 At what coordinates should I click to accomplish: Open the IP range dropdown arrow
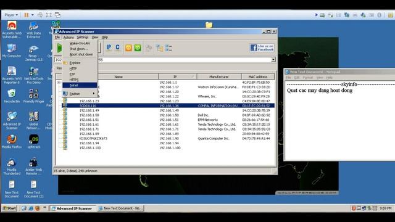pyautogui.click(x=273, y=60)
